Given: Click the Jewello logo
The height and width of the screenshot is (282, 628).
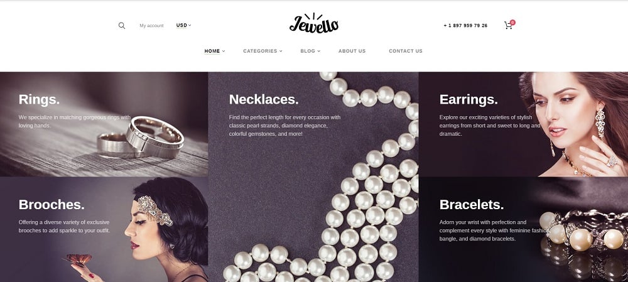Looking at the screenshot, I should pos(313,23).
